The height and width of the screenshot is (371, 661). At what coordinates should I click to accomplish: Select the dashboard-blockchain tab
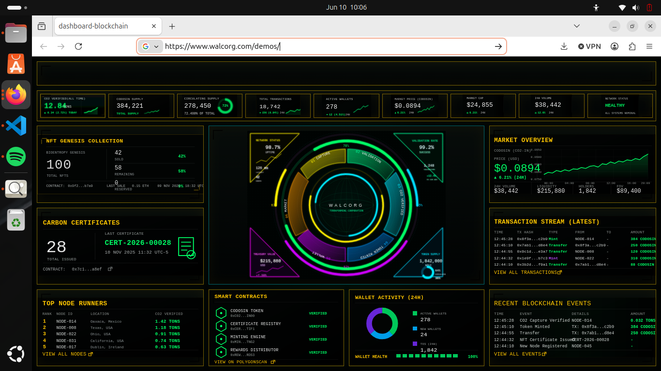108,26
